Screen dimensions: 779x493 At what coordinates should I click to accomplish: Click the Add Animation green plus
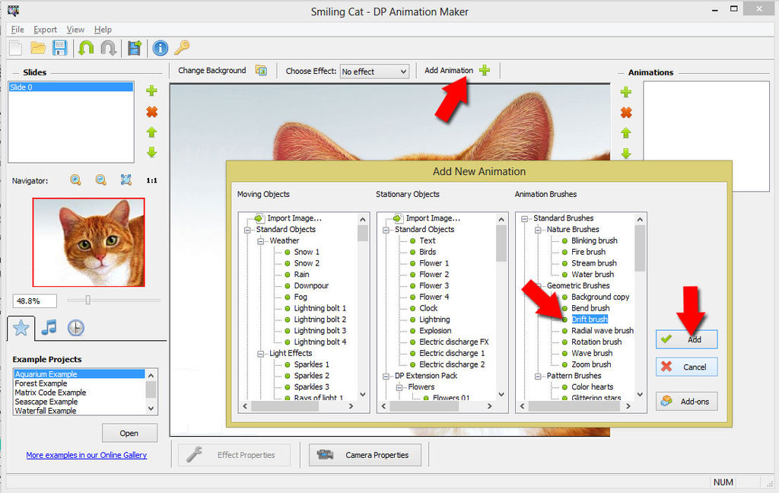(x=485, y=70)
